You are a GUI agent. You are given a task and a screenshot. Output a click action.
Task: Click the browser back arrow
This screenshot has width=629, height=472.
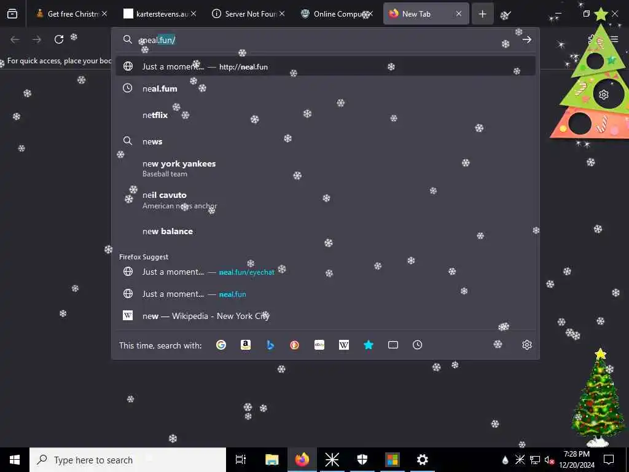coord(15,39)
